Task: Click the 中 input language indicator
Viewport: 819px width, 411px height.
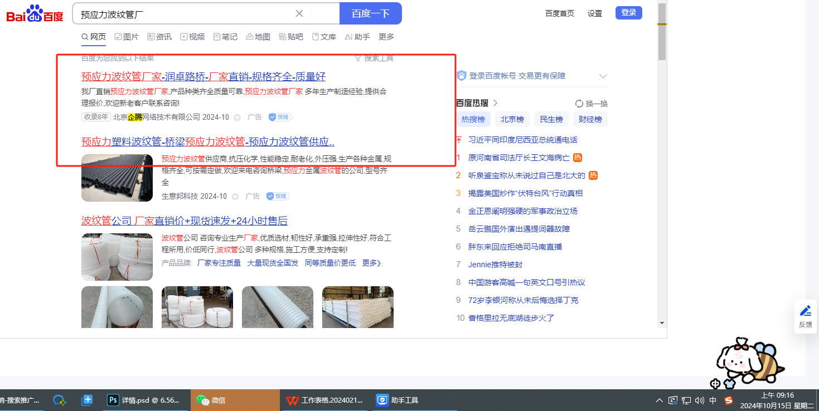Action: point(713,400)
